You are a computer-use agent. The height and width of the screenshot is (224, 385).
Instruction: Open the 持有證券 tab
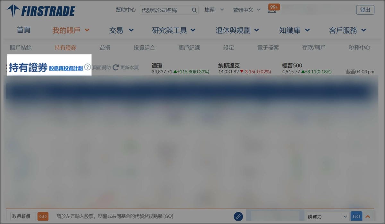point(65,48)
